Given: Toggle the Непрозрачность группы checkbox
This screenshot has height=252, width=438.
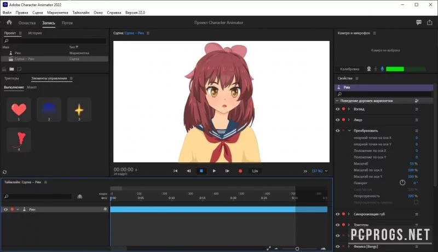Looking at the screenshot, I should pyautogui.click(x=416, y=202).
